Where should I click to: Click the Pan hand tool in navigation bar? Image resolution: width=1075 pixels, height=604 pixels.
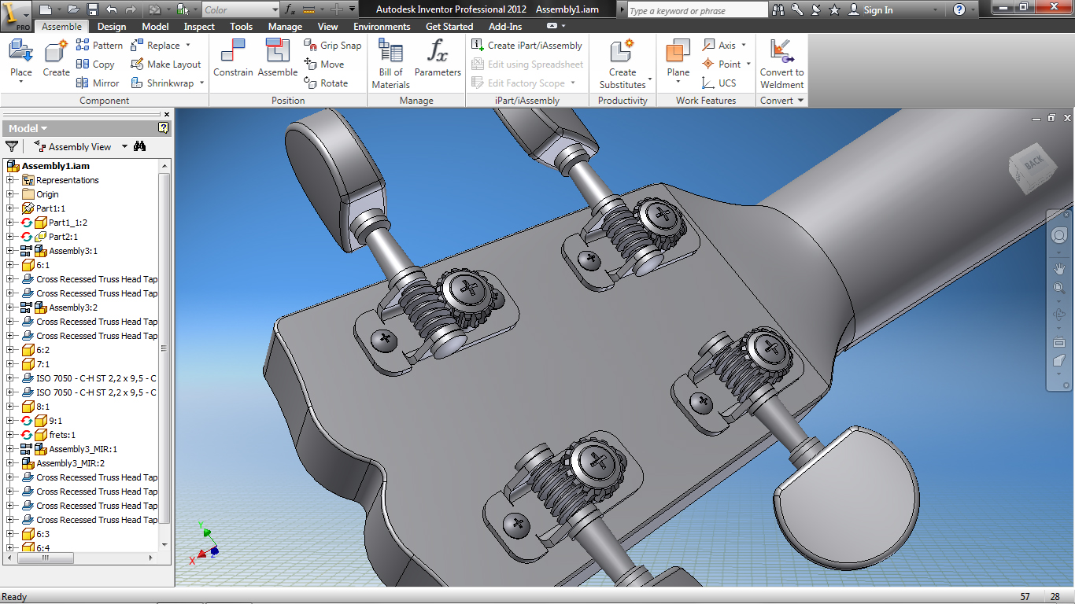[1059, 268]
